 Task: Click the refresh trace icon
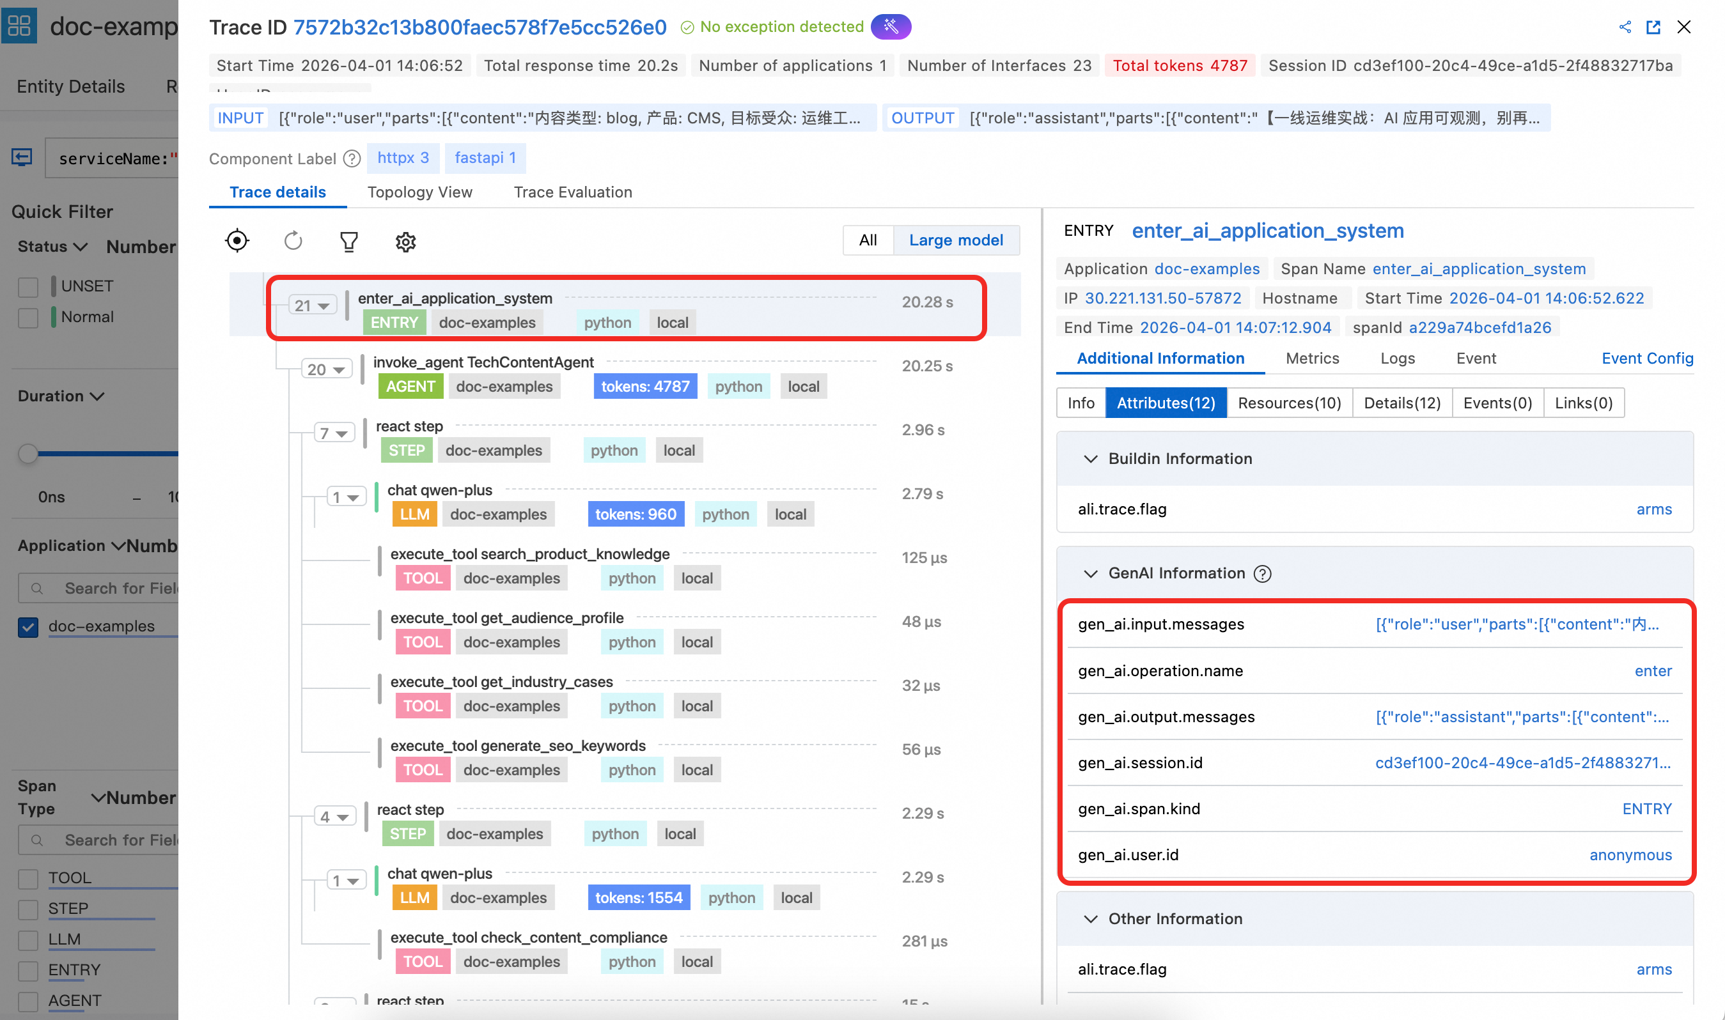[x=293, y=240]
